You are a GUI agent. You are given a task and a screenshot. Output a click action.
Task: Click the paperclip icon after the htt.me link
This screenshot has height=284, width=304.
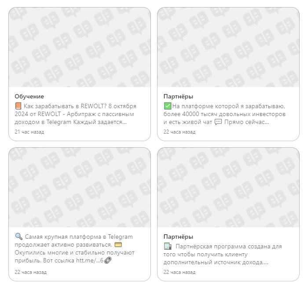tap(108, 261)
